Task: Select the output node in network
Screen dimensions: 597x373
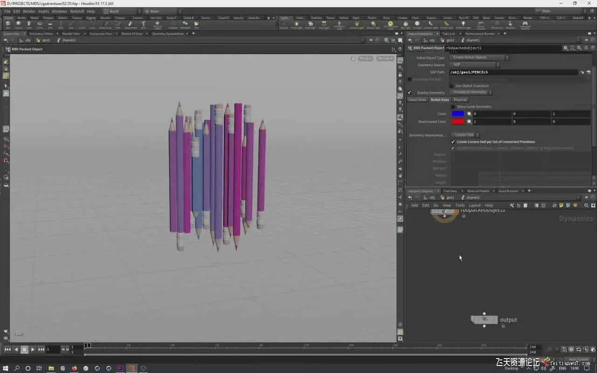Action: point(485,319)
